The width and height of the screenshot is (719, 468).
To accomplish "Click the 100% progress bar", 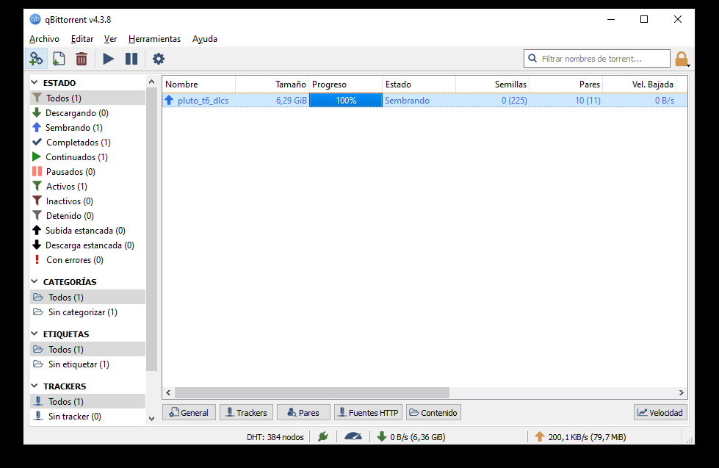I will pos(346,101).
